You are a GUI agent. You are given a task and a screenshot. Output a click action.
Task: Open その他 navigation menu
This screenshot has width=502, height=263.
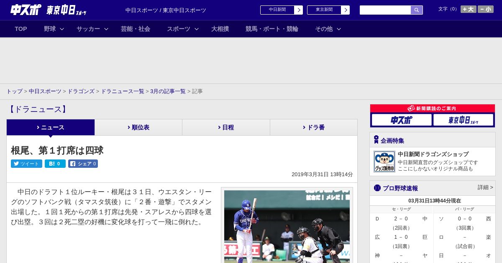(324, 29)
